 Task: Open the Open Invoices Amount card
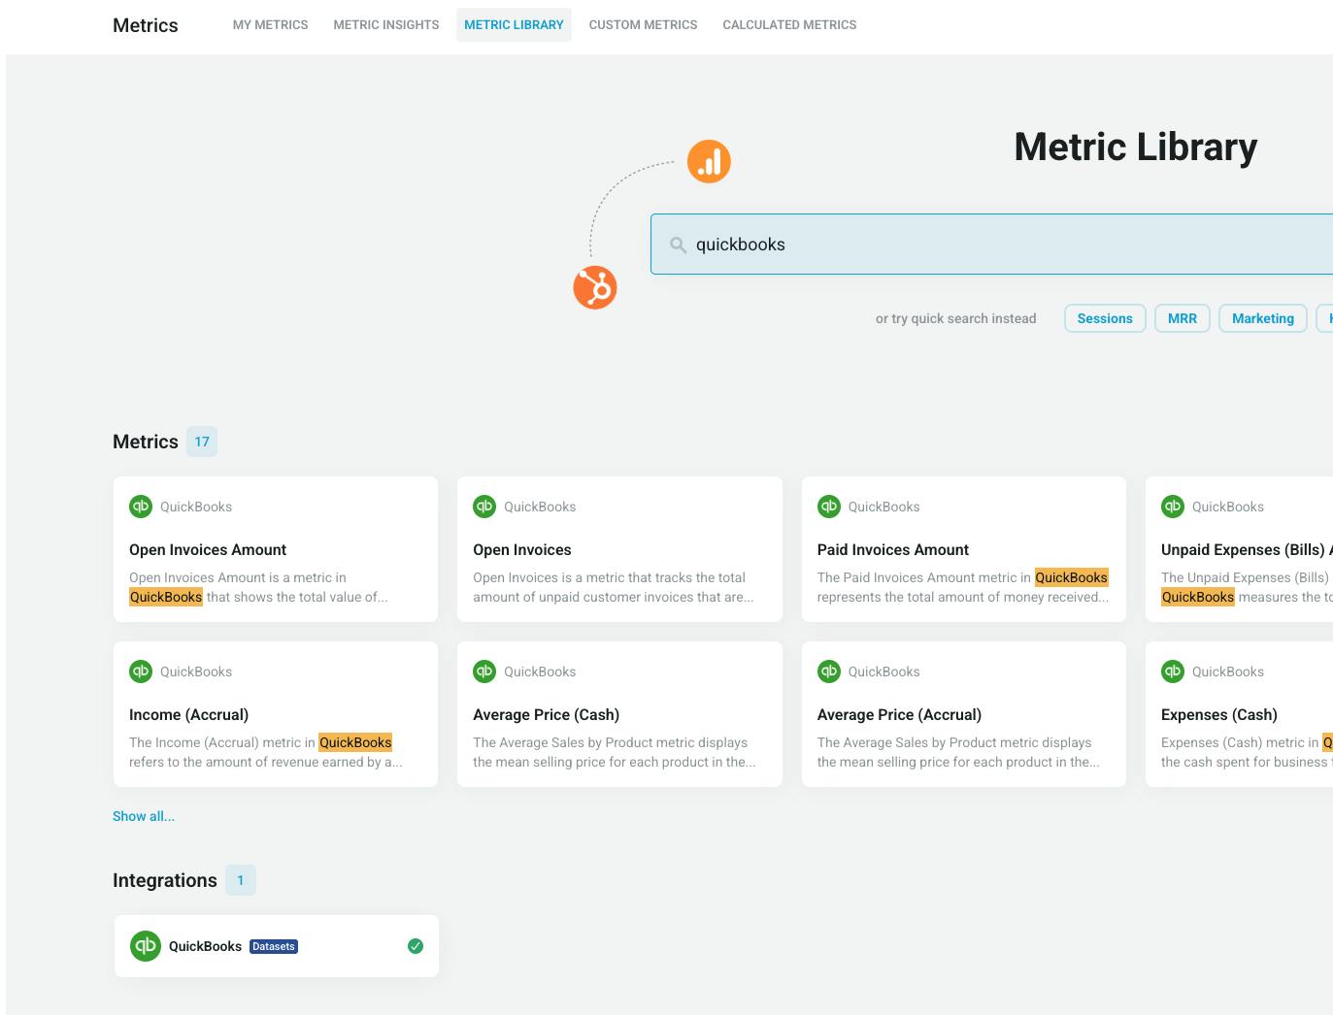click(276, 549)
